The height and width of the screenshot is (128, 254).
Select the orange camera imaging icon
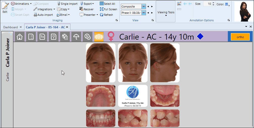[99, 37]
